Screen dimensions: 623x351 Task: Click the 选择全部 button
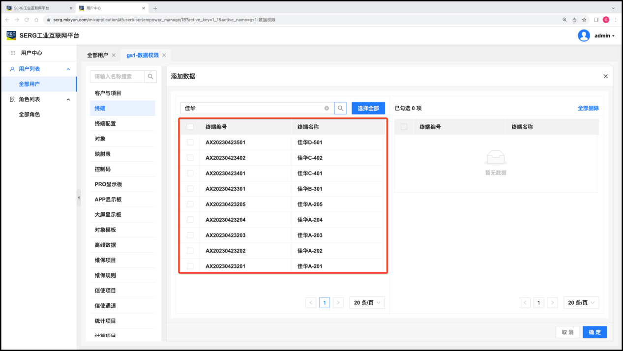368,108
